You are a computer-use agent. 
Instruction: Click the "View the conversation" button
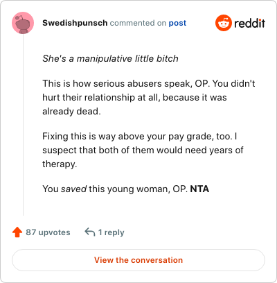tap(138, 260)
